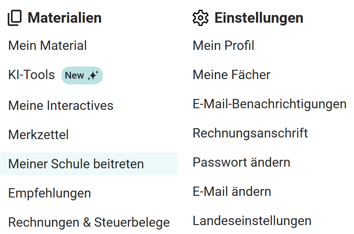Choose E-Mail ändern
Image resolution: width=354 pixels, height=234 pixels.
click(232, 191)
